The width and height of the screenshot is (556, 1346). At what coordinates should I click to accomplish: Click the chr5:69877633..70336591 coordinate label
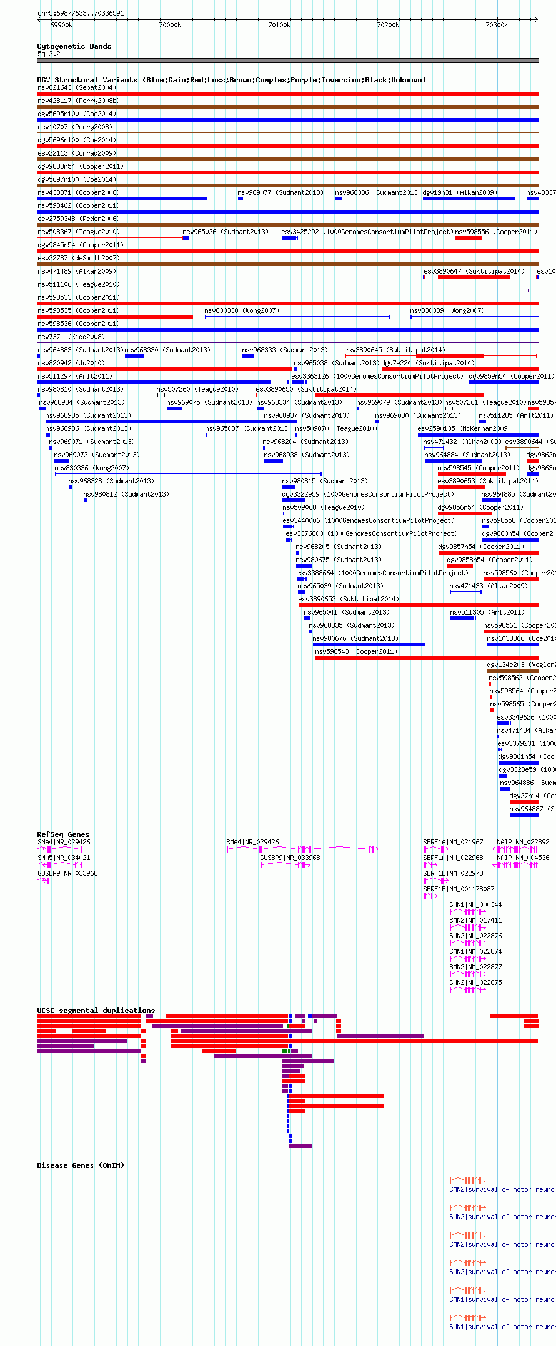pos(81,13)
